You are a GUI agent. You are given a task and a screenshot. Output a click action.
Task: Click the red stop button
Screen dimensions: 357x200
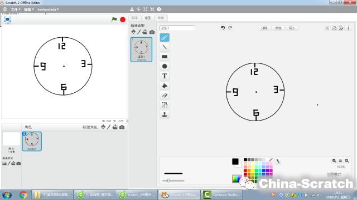[x=123, y=20]
